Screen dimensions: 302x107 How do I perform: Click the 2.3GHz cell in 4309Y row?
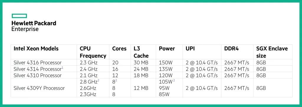click(88, 95)
